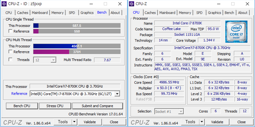Click Multi Thread Reference bar 3701
Viewport: 255px width, 127px height.
[x=77, y=52]
